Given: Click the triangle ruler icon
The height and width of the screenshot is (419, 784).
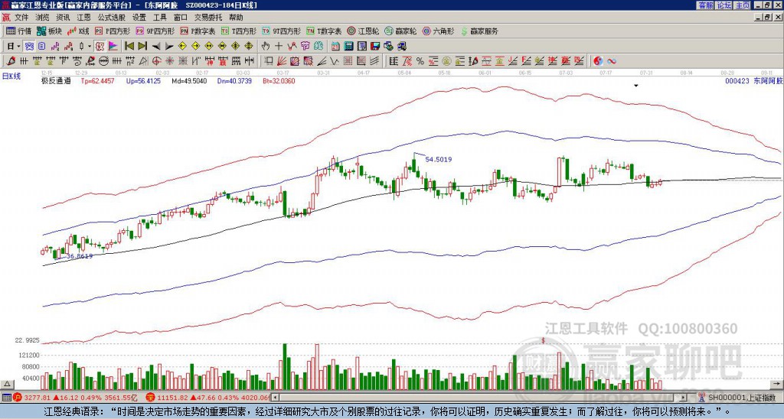Looking at the screenshot, I should 143,61.
